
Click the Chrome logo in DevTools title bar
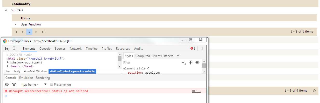5,41
